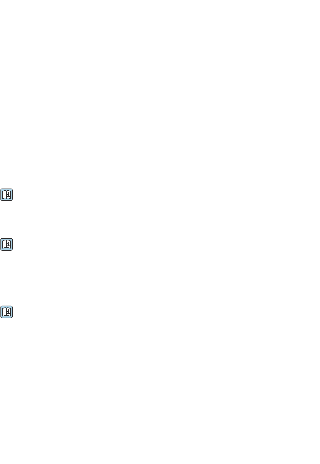Select the bottommost book info icon
Screen dimensions: 320x464
click(7, 312)
